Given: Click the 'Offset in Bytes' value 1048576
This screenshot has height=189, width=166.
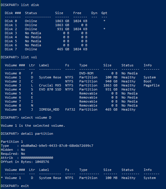Looking at the screenshot, I should click(42, 162).
